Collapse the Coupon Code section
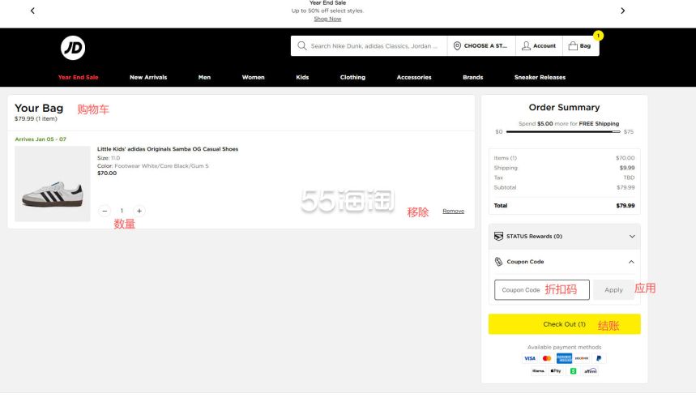Screen dimensions: 696x402 [x=631, y=262]
